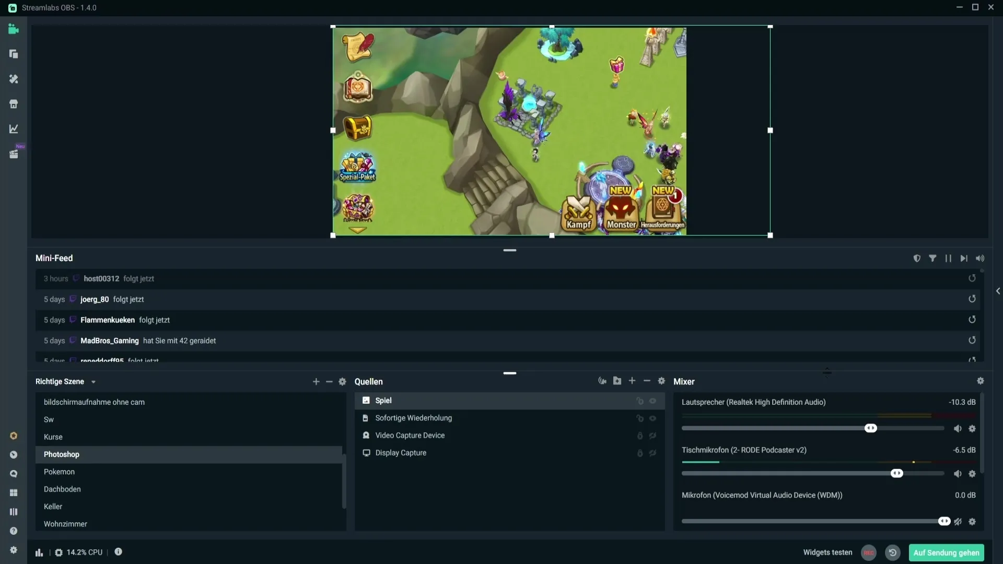Mute the Tischmikrofon audio channel
This screenshot has width=1003, height=564.
tap(958, 474)
